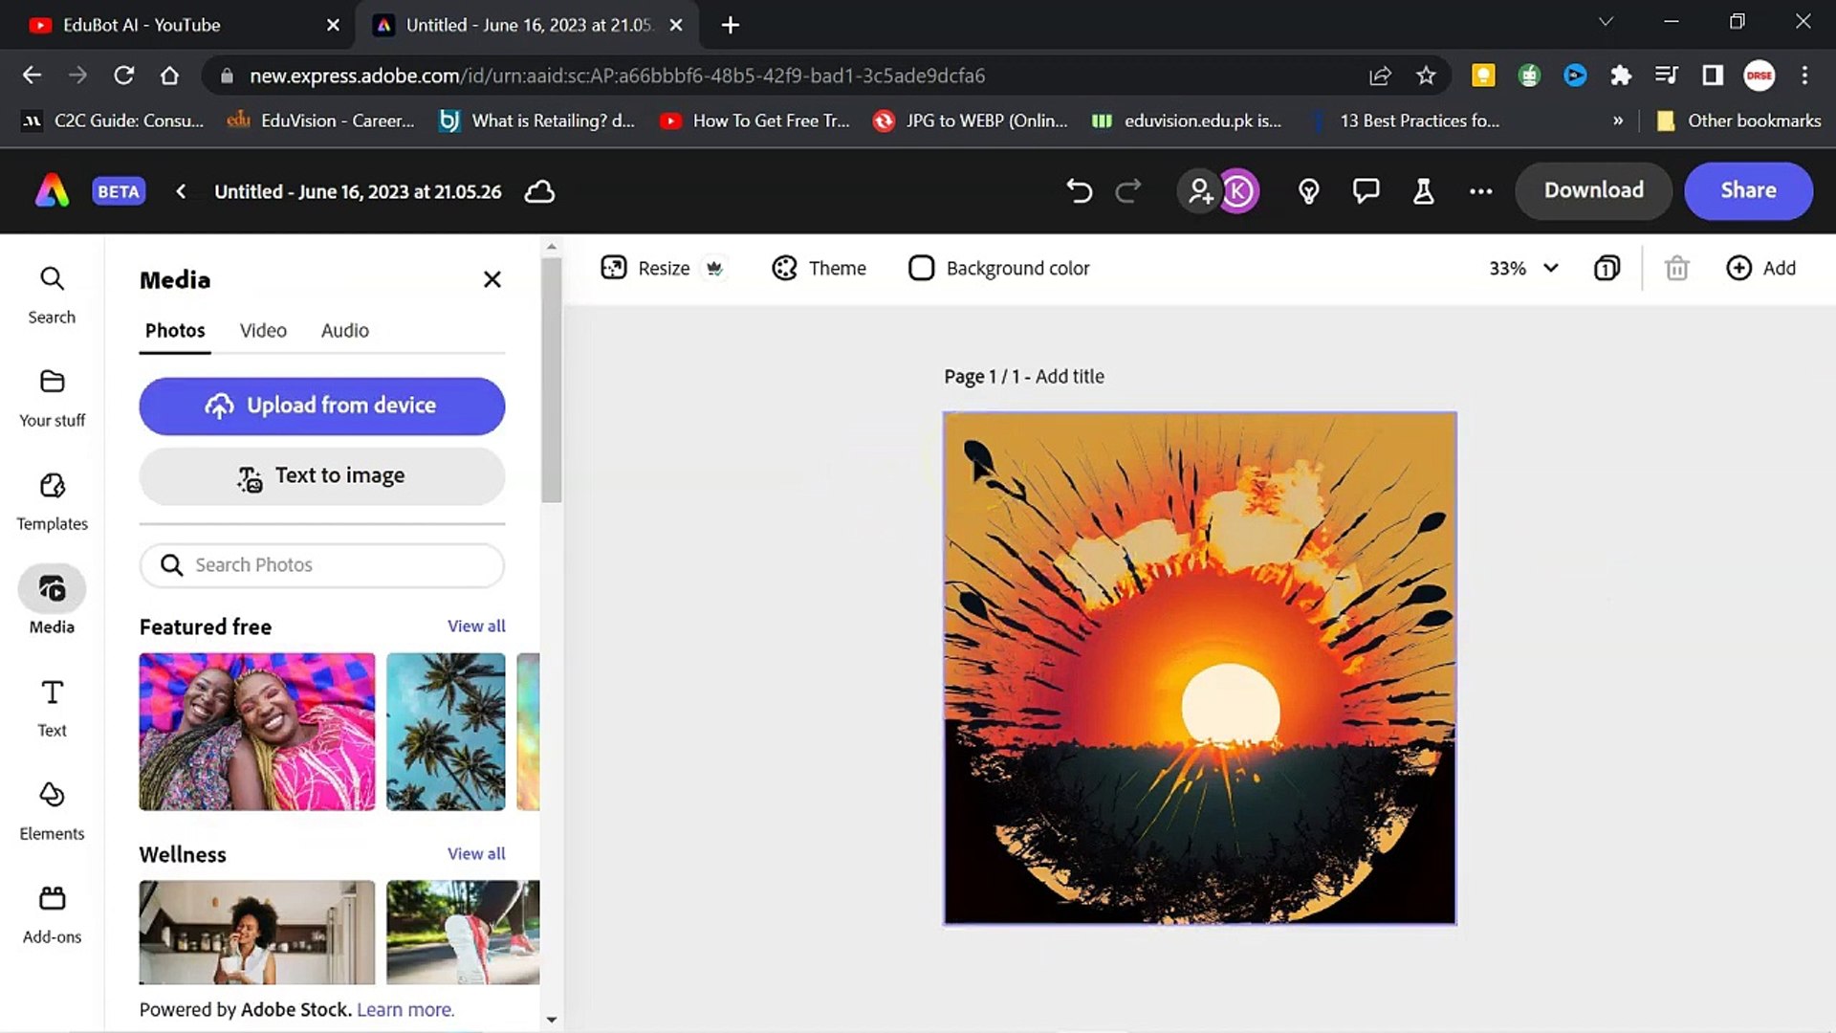
Task: Click the Upload from device button
Action: (x=321, y=406)
